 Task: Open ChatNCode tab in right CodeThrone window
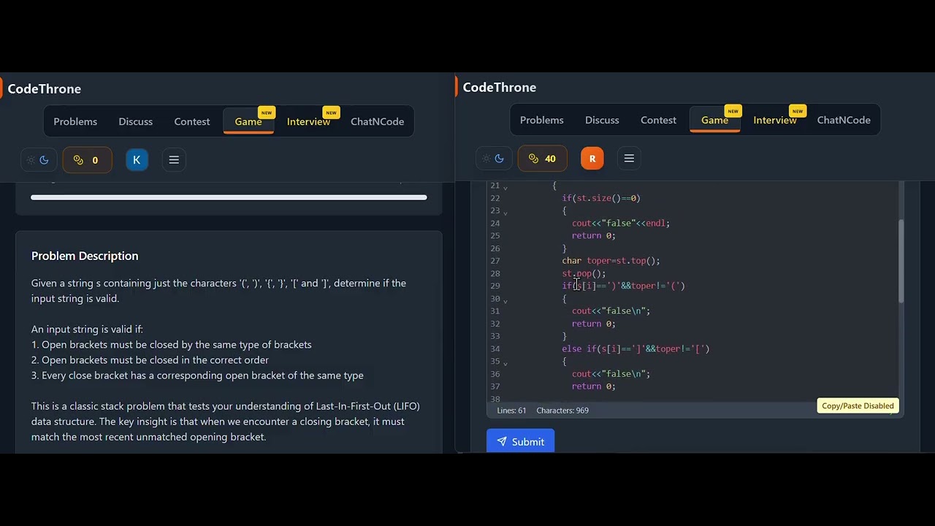(844, 120)
